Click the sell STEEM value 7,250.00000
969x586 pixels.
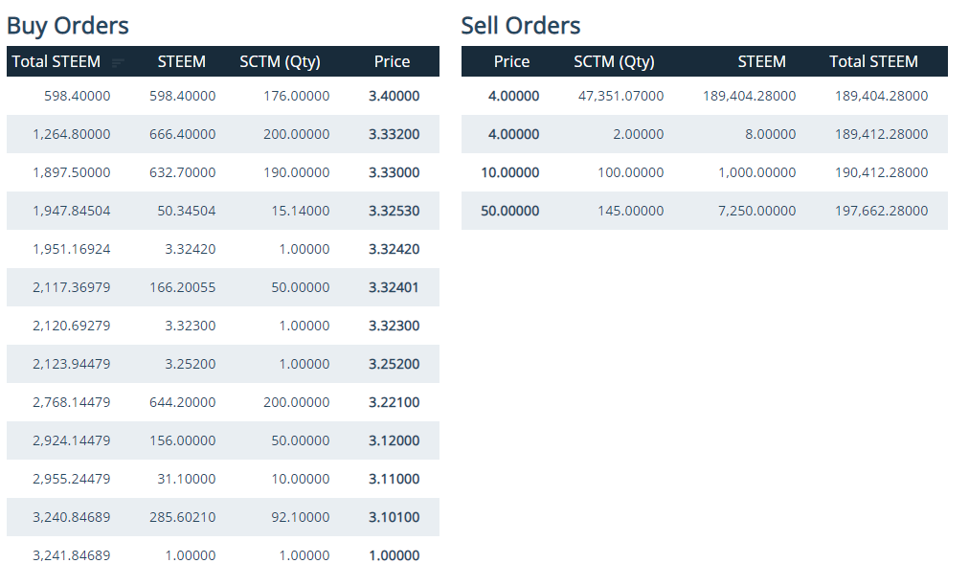coord(757,211)
